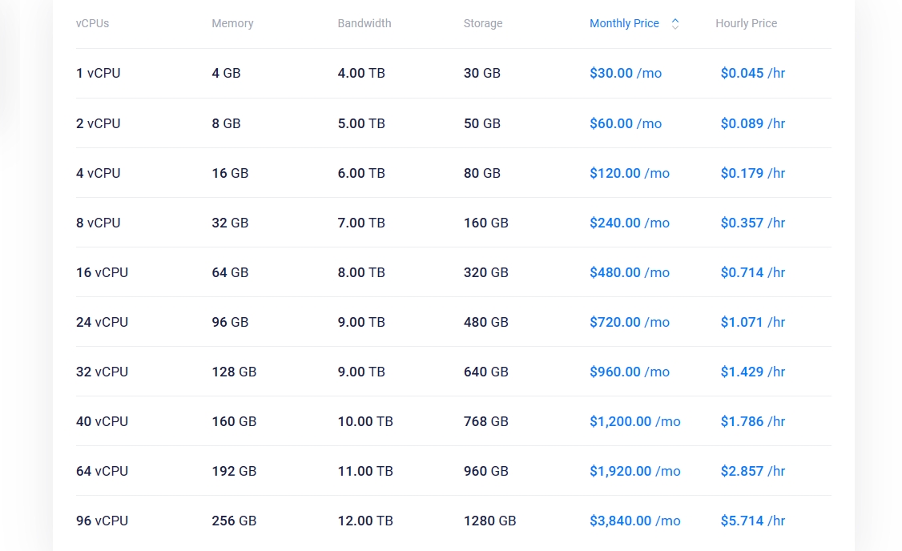Sort by Hourly Price header
The image size is (902, 551).
[746, 24]
